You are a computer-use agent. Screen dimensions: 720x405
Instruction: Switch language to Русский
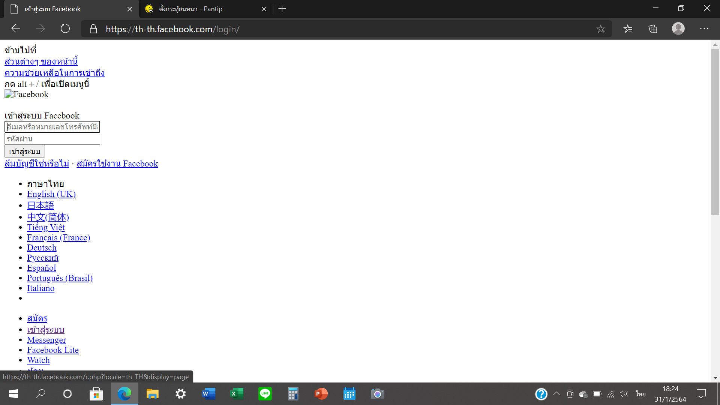click(x=43, y=258)
